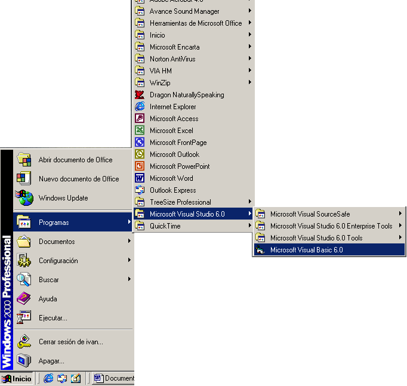Click the Microsoft Visual SourceSafe folder icon
407x386 pixels.
(x=260, y=214)
